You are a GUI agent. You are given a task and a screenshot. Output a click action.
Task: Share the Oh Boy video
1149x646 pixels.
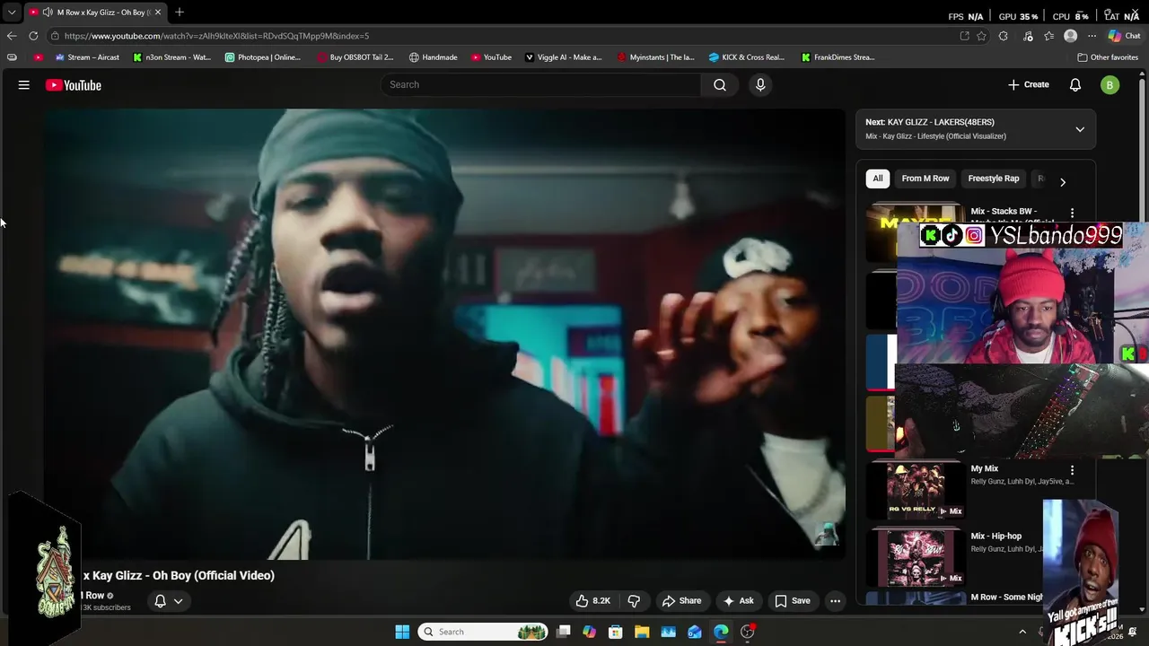[681, 601]
